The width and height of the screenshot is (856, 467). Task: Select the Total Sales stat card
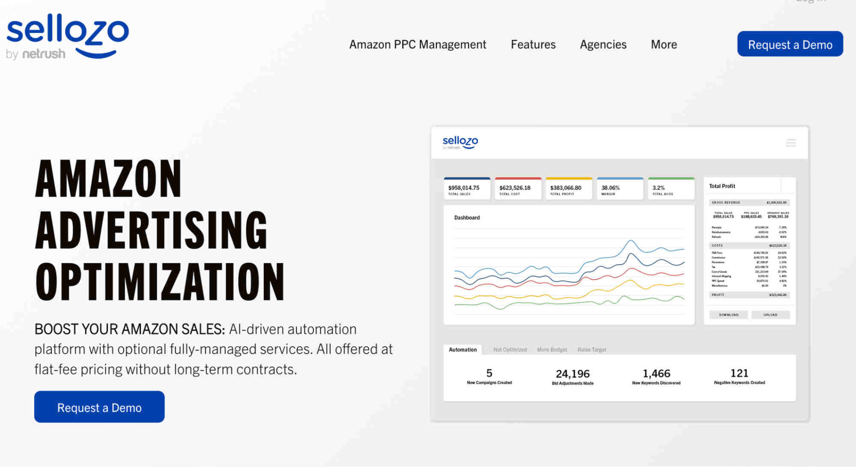467,188
